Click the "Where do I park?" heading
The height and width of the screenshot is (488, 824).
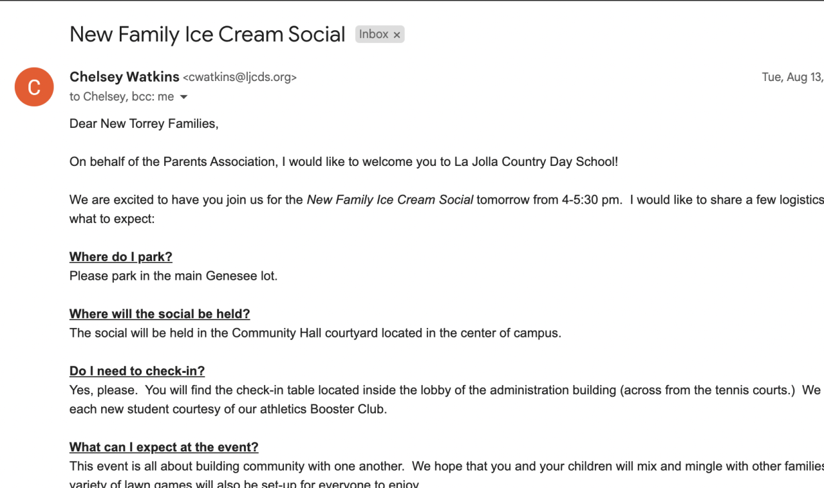pyautogui.click(x=121, y=257)
